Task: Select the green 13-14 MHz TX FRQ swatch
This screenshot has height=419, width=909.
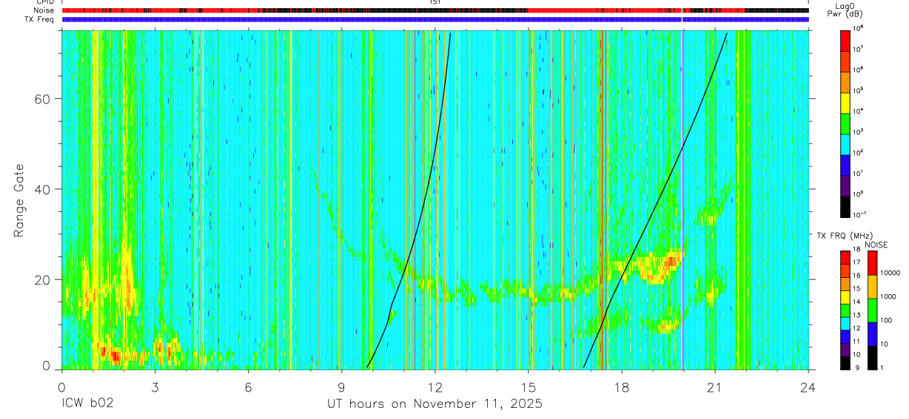Action: (x=845, y=310)
